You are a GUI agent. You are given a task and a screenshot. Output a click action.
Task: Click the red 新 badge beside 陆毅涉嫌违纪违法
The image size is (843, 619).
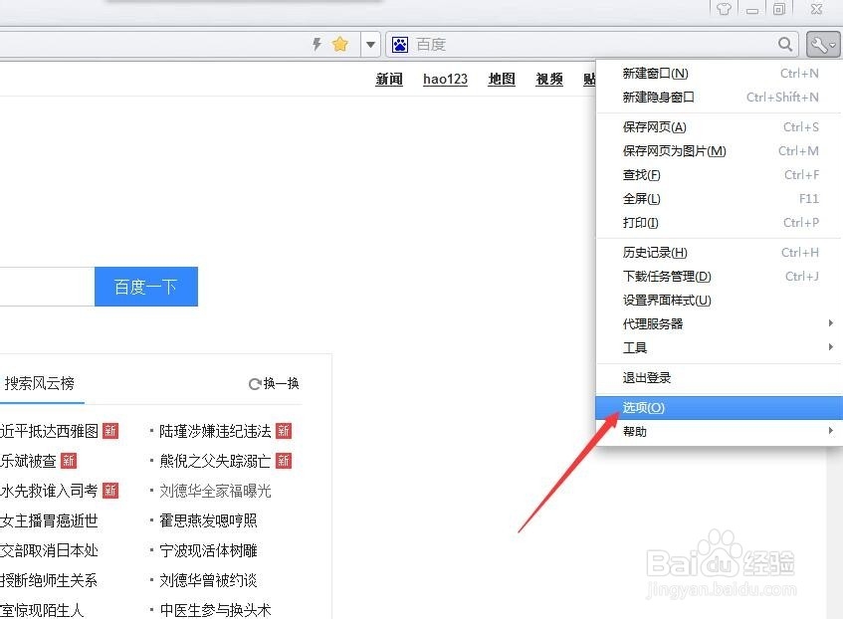coord(284,431)
